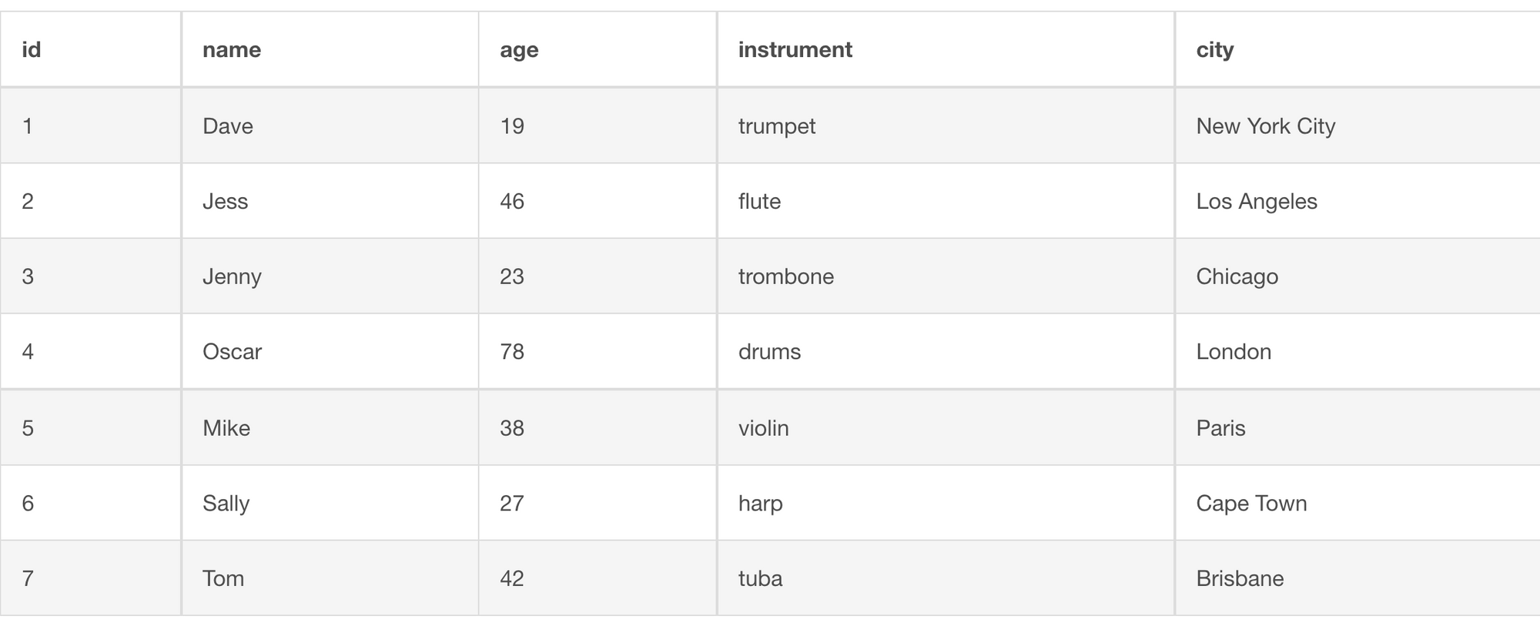
Task: Click the New York City cell
Action: pyautogui.click(x=1358, y=126)
